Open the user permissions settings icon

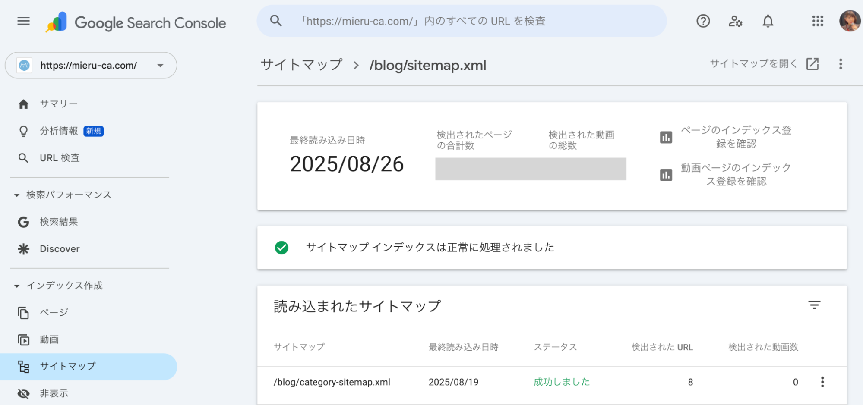[735, 21]
